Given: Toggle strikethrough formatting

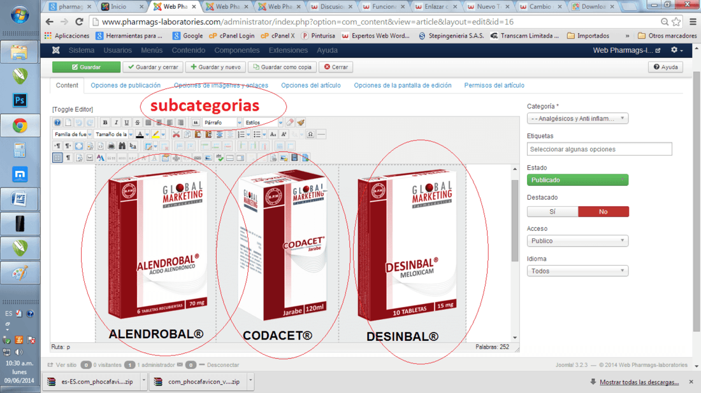Looking at the screenshot, I should point(137,123).
